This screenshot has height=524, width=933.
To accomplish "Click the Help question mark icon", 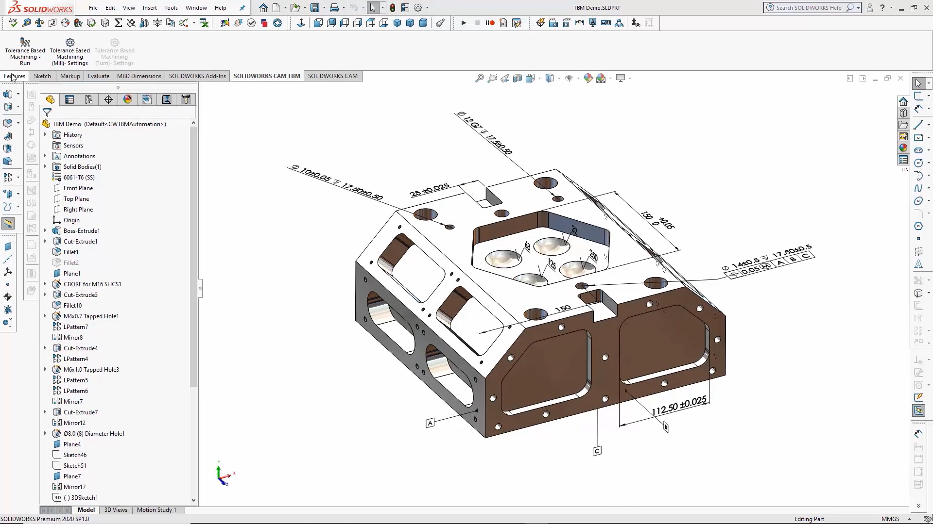I will (882, 8).
